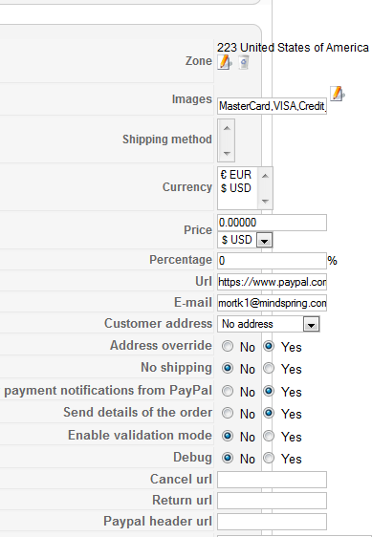Click the Currency list down scroll arrow

[265, 202]
